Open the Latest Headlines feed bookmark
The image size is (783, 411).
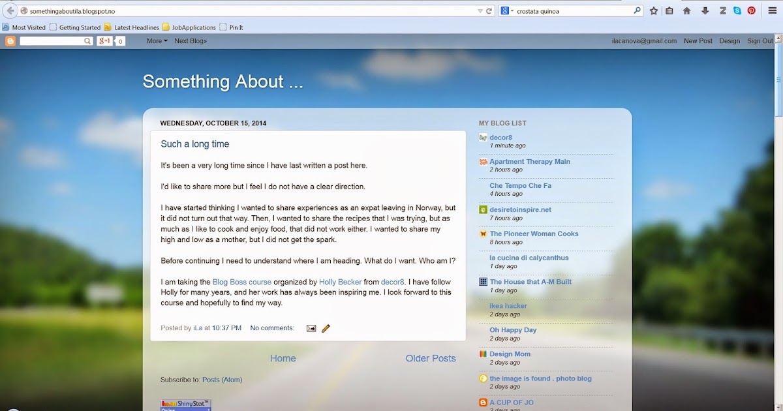coord(131,27)
